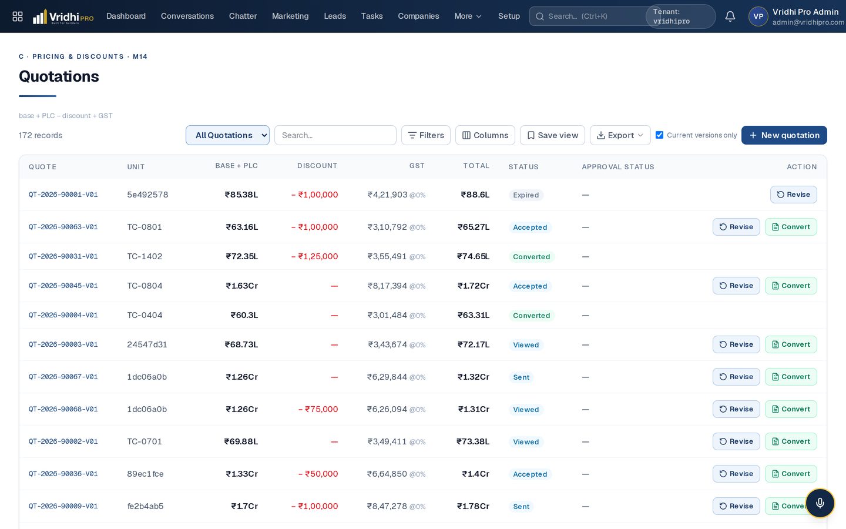
Task: Click the notifications bell icon
Action: [730, 16]
